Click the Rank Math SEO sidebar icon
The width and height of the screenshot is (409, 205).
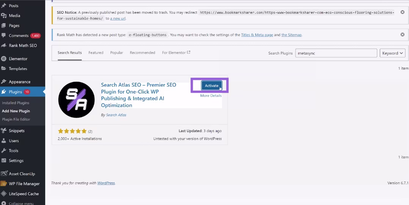[4, 45]
